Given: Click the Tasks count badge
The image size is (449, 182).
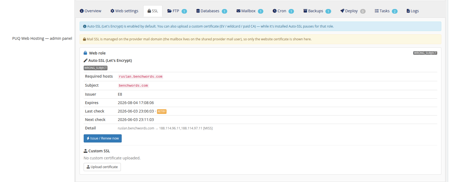Looking at the screenshot, I should (x=395, y=11).
